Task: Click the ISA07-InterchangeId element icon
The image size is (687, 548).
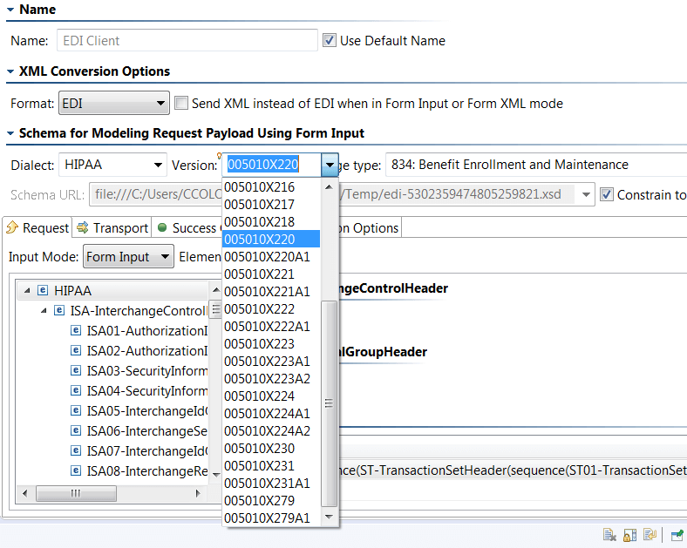Action: (76, 450)
